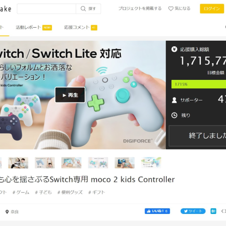This screenshot has height=226, width=226.
Task: Click the 奈良 location pin icon
Action: click(x=7, y=212)
